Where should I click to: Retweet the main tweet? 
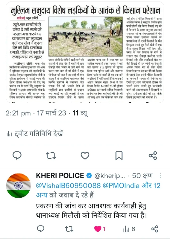[51, 155]
